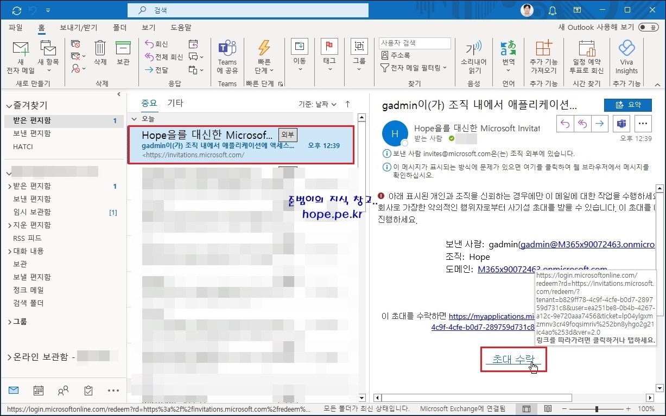Adjust the zoom slider in status bar

point(597,408)
